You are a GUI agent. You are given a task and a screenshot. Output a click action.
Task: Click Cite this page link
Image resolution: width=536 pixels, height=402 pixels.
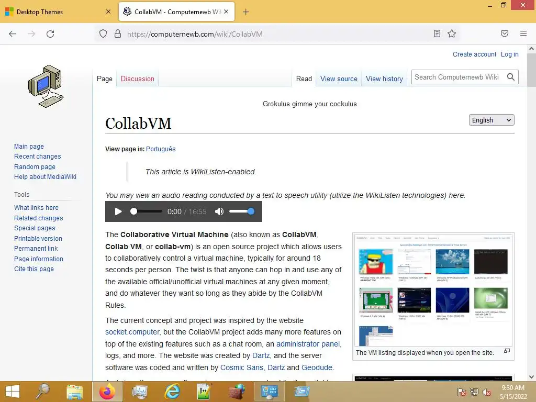[34, 269]
